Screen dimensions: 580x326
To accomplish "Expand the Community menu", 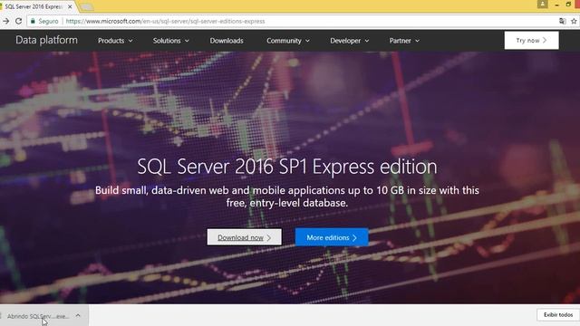I will click(288, 41).
